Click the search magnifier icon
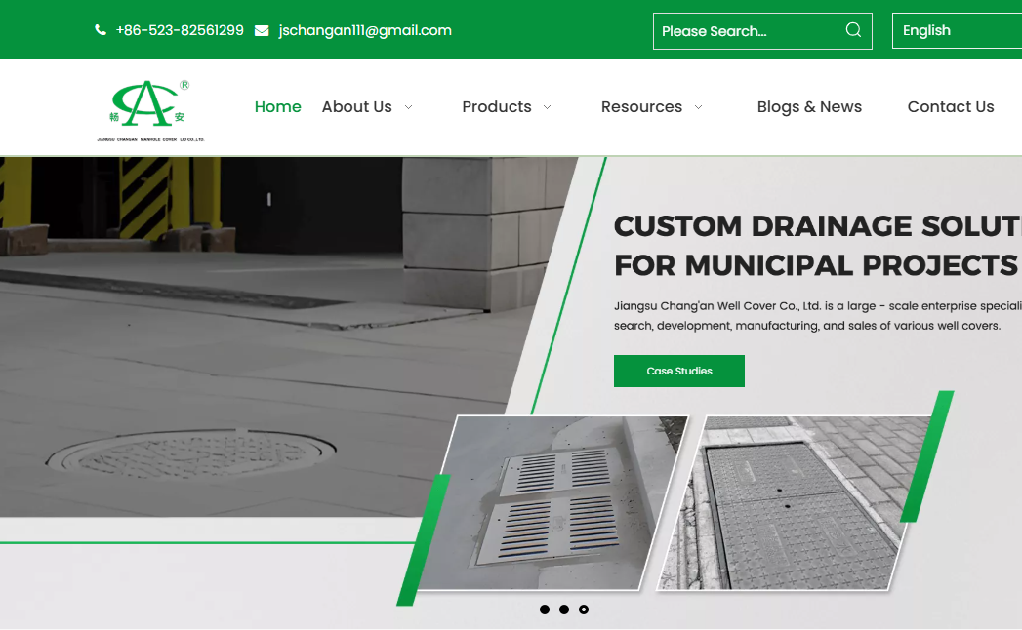Image resolution: width=1022 pixels, height=630 pixels. point(852,30)
